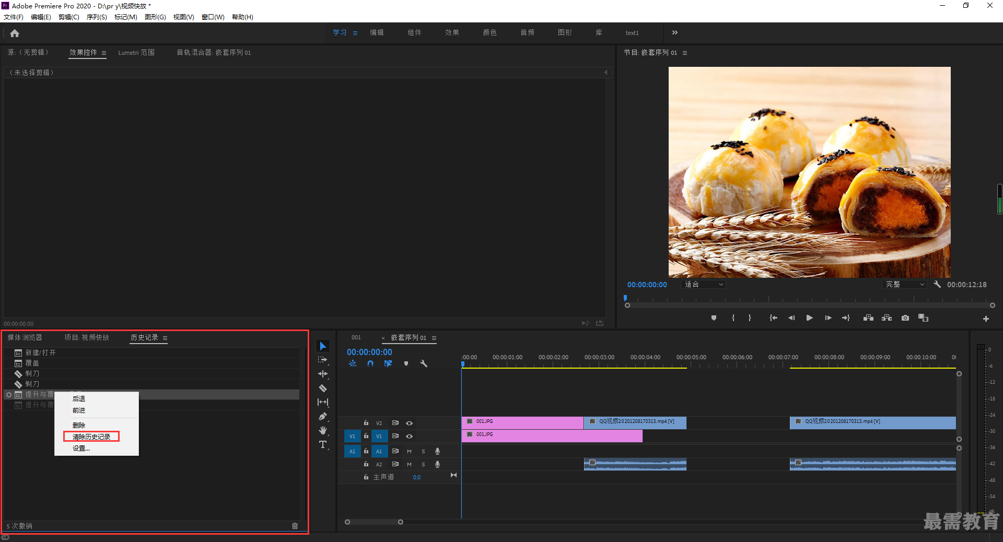
Task: Open the 历史记录 panel menu
Action: pos(165,338)
